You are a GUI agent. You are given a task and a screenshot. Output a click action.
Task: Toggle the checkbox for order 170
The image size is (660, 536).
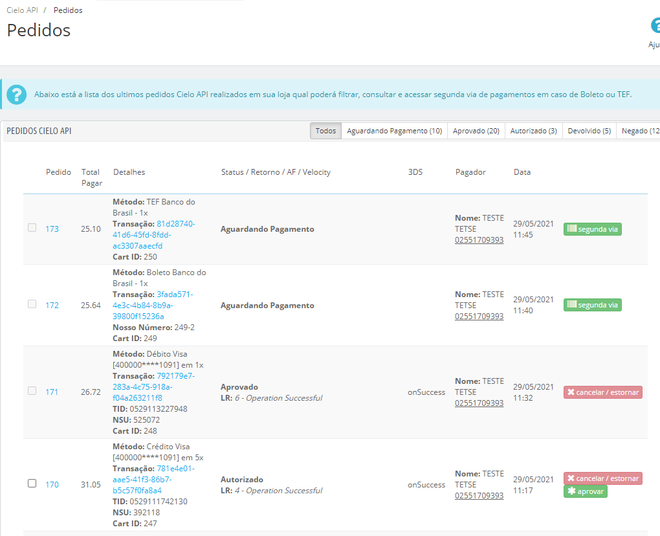coord(32,484)
